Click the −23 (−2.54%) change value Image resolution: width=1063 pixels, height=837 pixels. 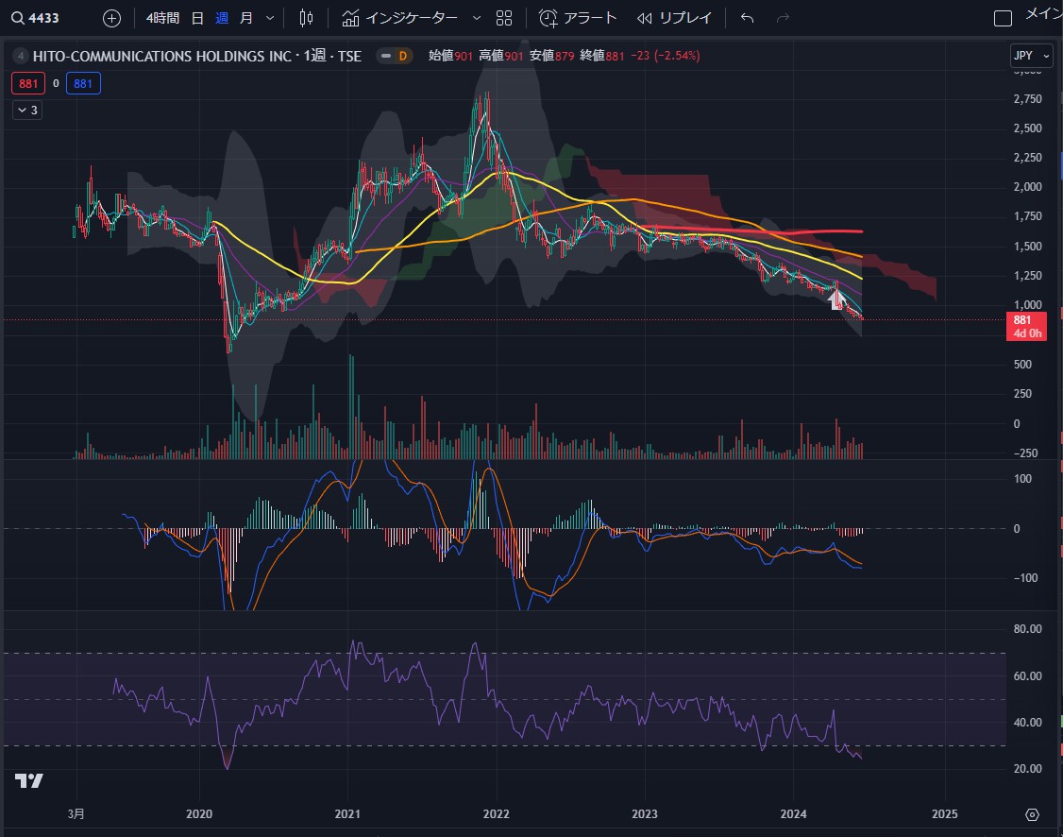[x=665, y=57]
